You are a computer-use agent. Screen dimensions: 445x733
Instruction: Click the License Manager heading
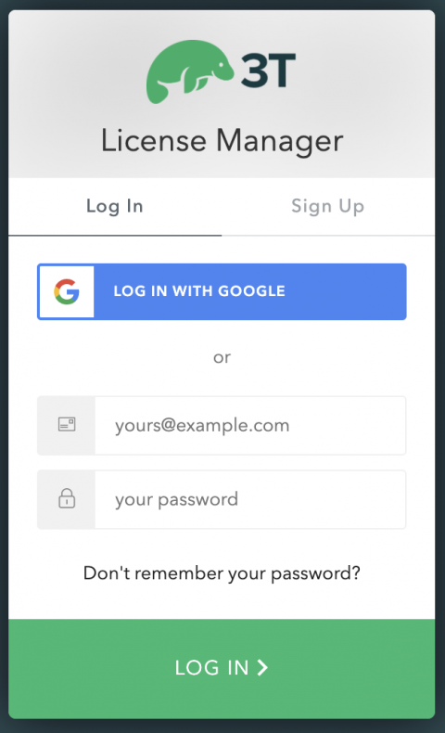[x=222, y=141]
